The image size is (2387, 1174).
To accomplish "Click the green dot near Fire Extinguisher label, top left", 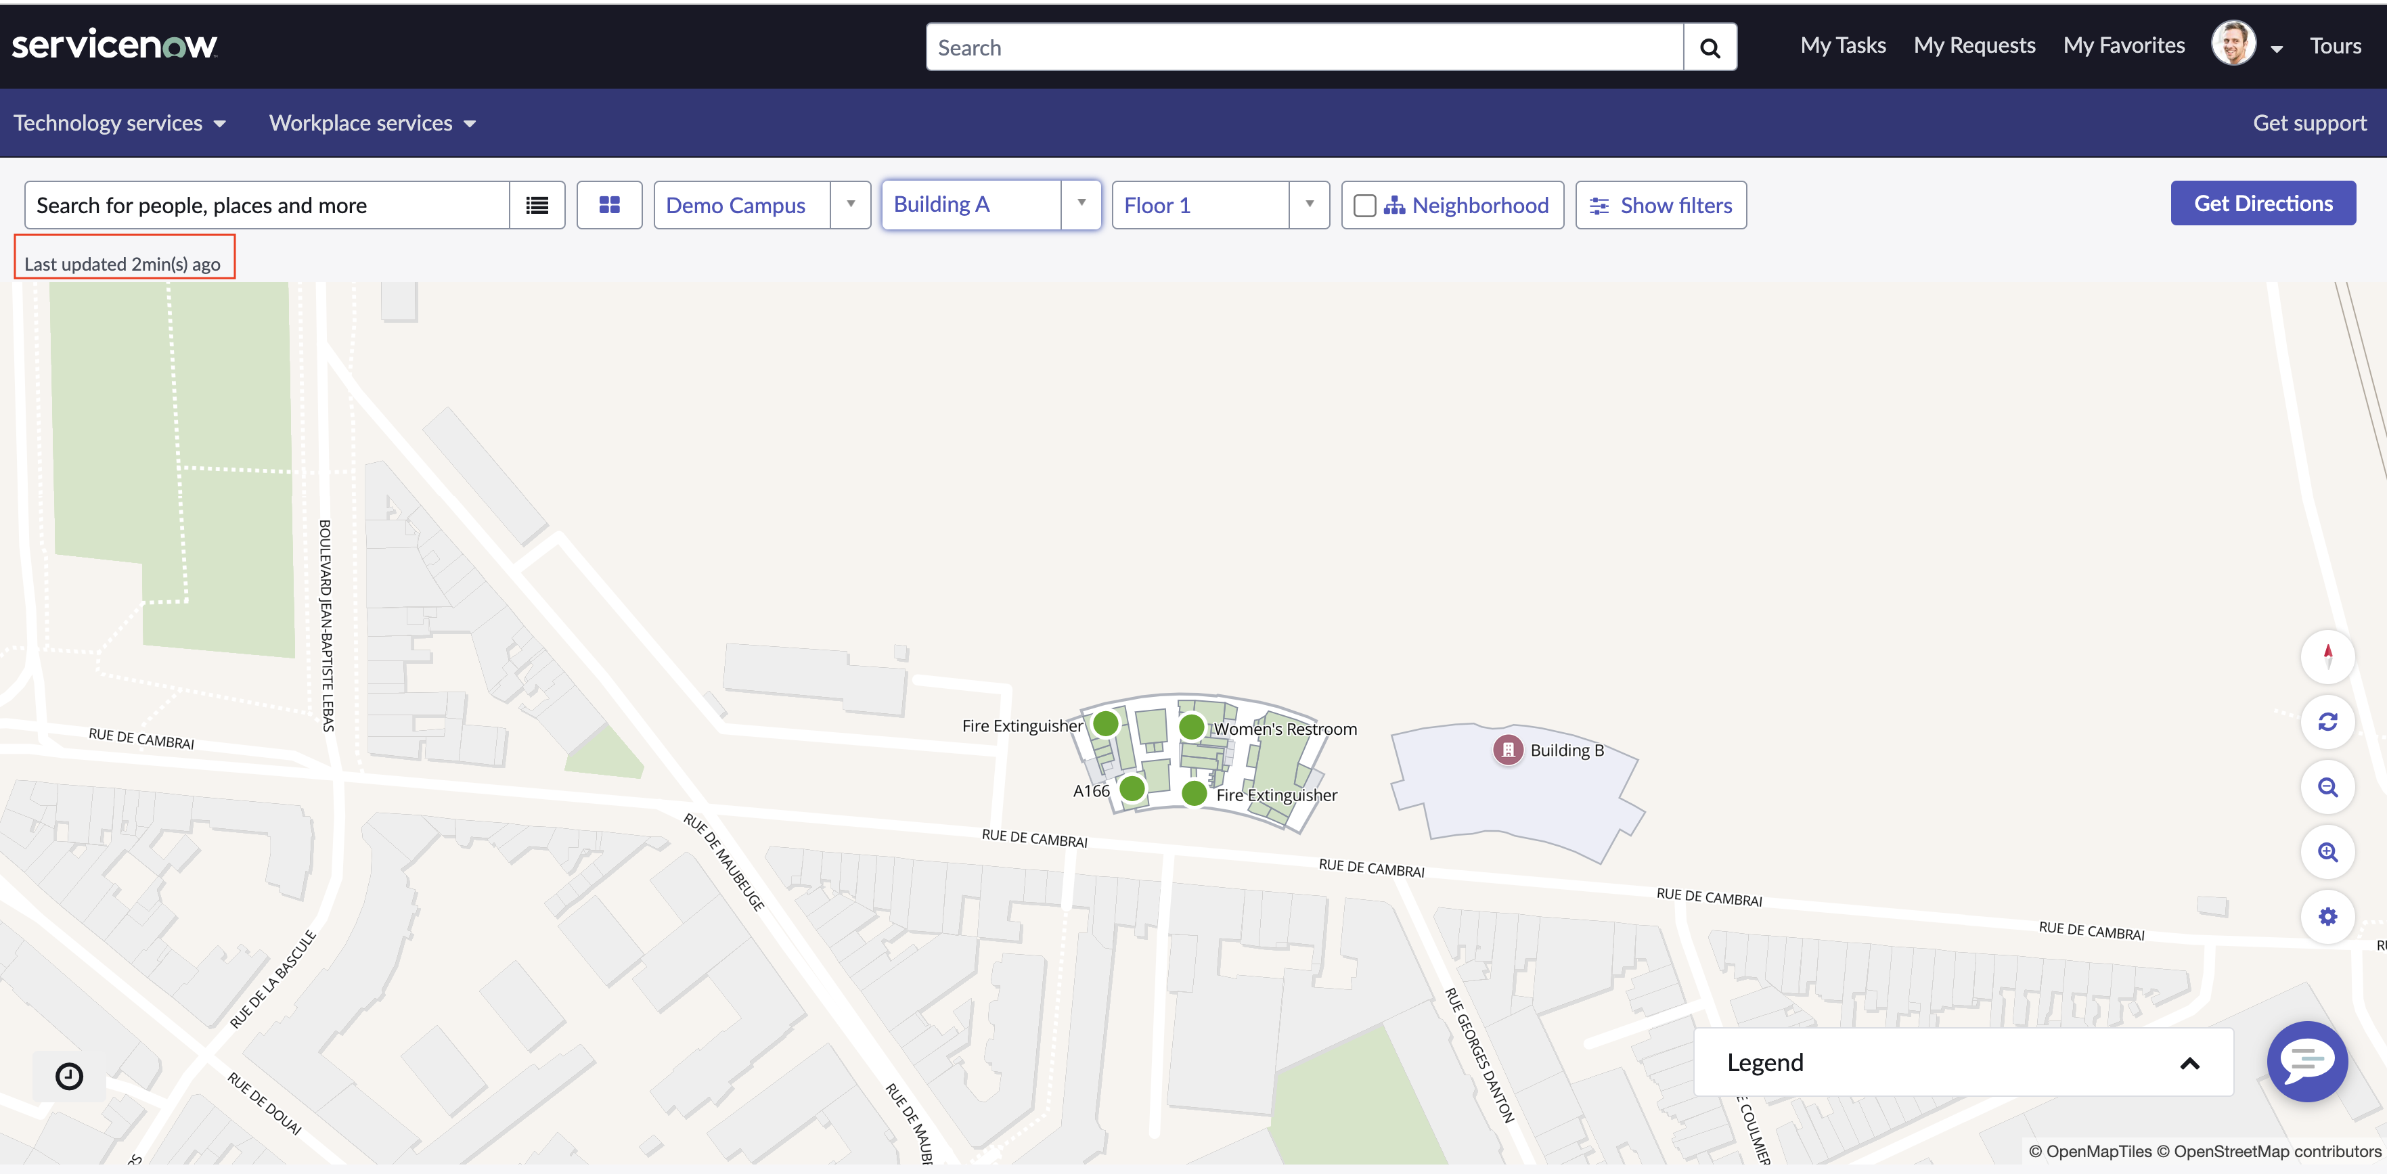I will [1105, 723].
